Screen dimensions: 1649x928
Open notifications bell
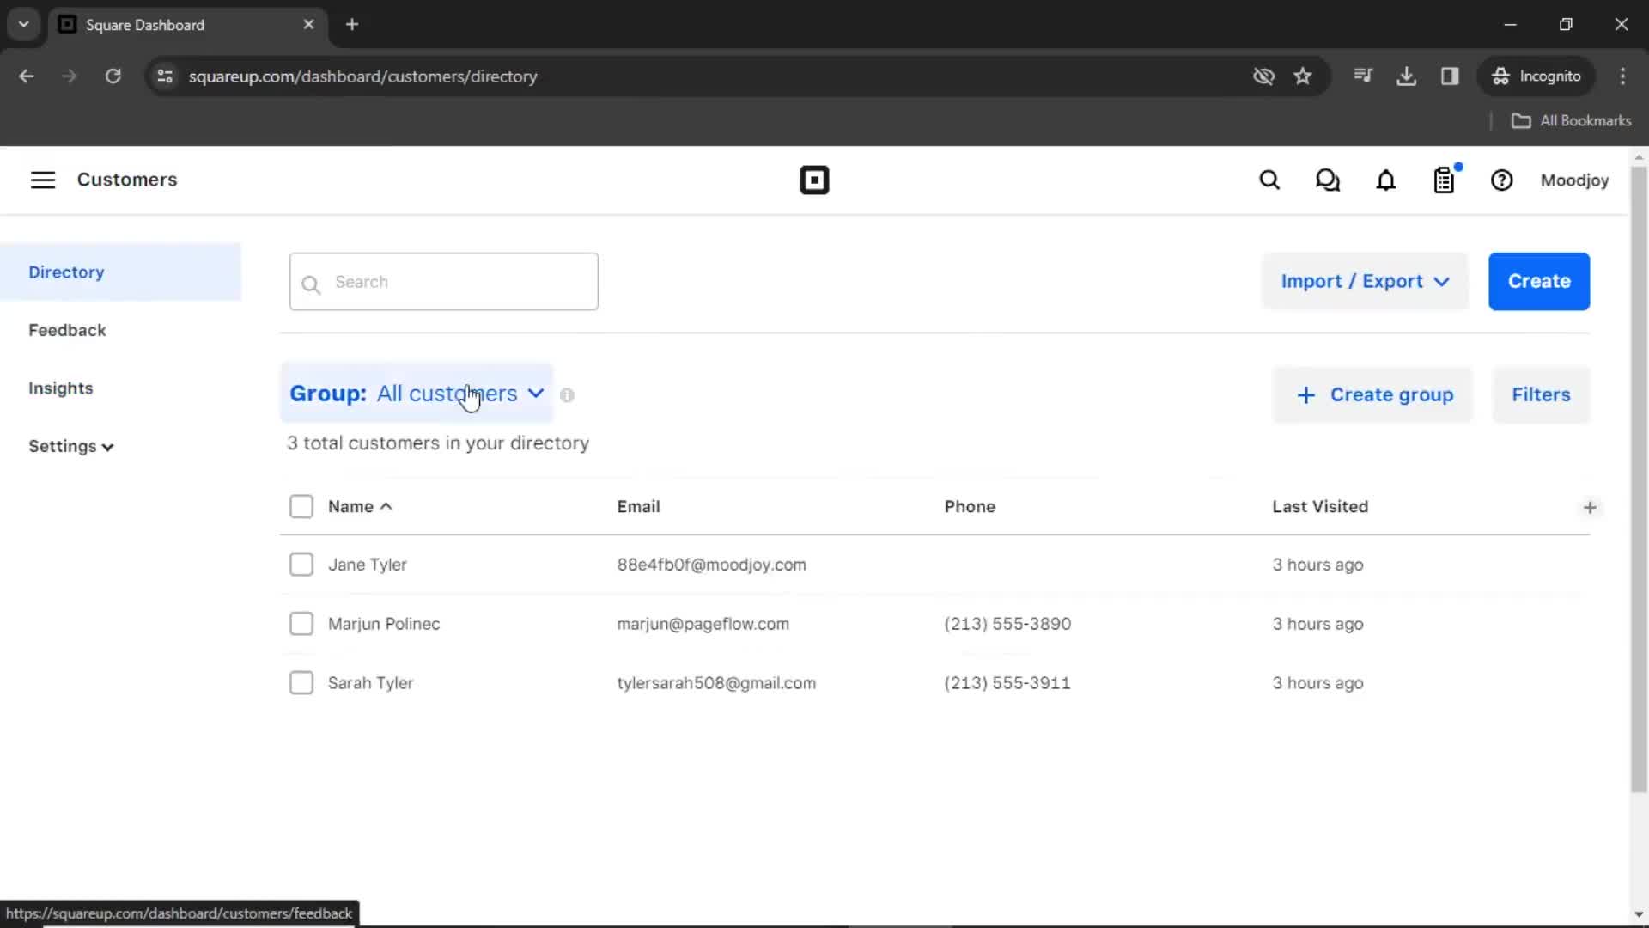click(x=1386, y=180)
